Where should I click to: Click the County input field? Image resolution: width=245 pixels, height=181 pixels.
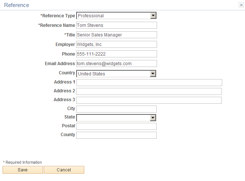coord(116,135)
